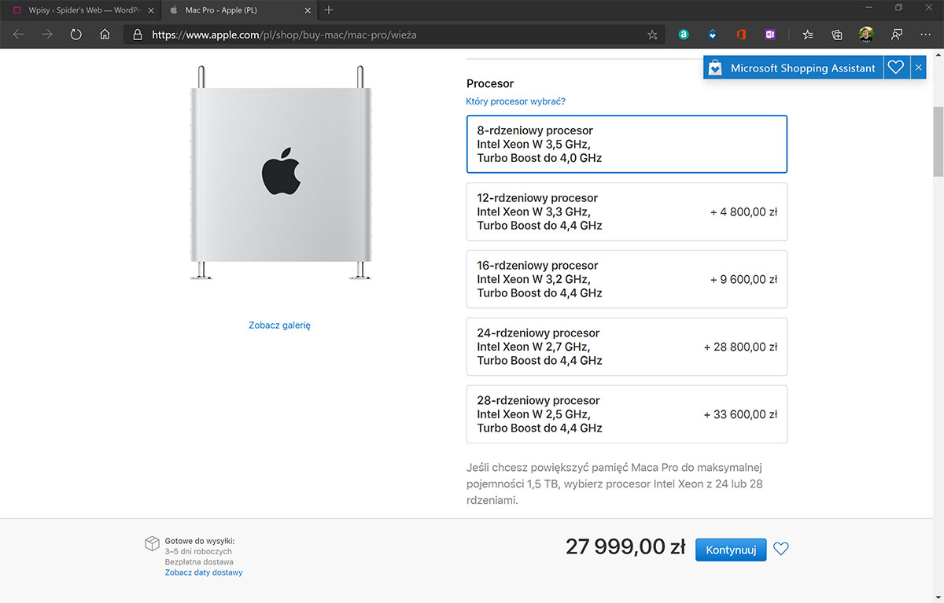Image resolution: width=944 pixels, height=603 pixels.
Task: Click the shipping box icon
Action: (x=152, y=544)
